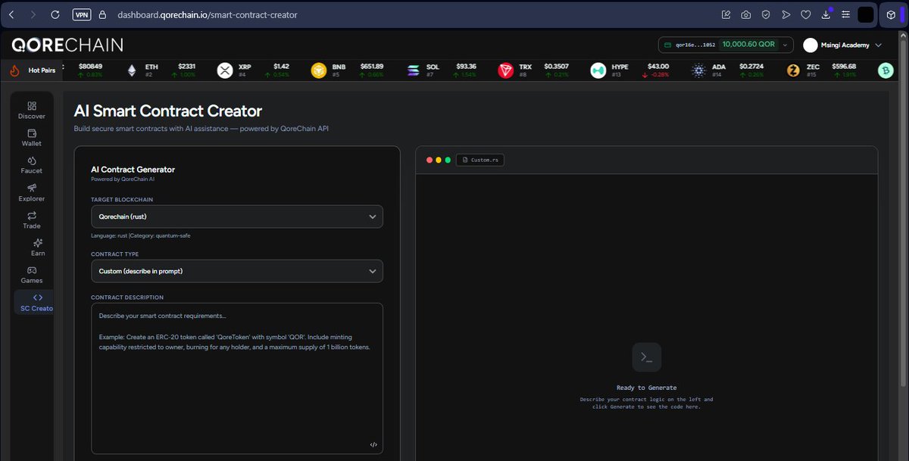This screenshot has width=909, height=461.
Task: Expand the Msingi Academy account menu
Action: (x=878, y=45)
